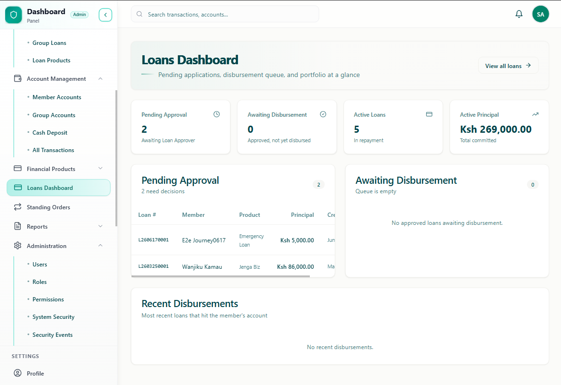Image resolution: width=561 pixels, height=385 pixels.
Task: Collapse the Administration section chevron
Action: point(100,245)
